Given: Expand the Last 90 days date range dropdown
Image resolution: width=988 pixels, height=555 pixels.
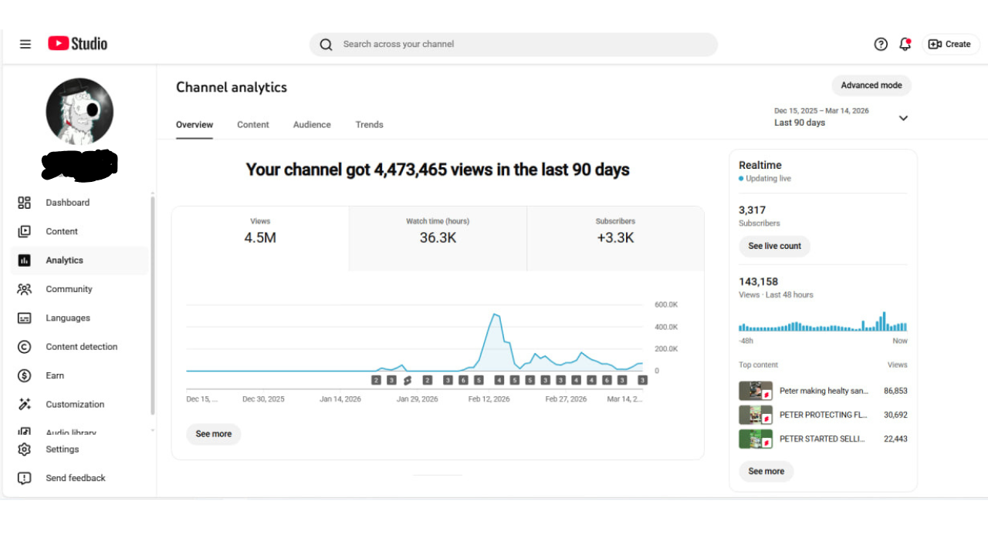Looking at the screenshot, I should 903,118.
